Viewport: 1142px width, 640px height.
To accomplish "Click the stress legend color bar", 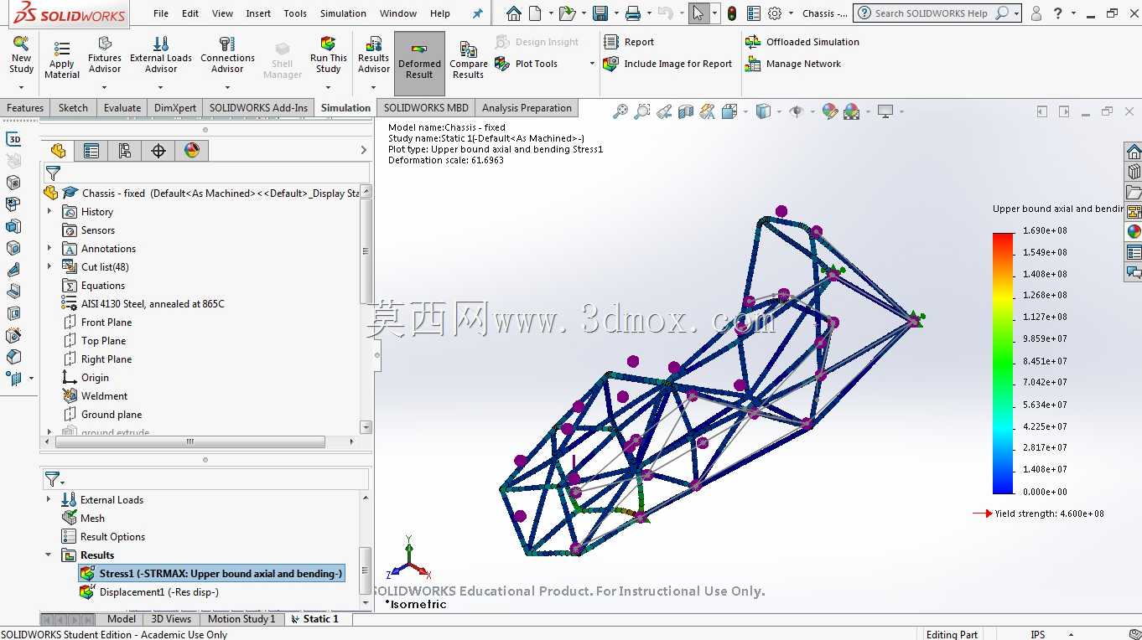I will click(1003, 363).
